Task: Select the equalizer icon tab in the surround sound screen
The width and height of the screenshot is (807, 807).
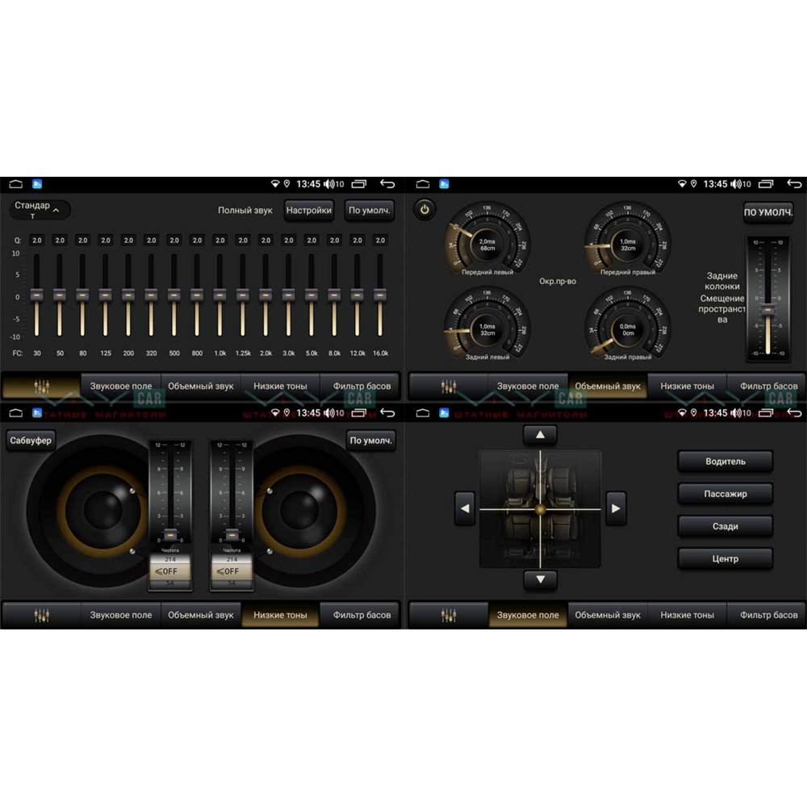Action: [448, 386]
